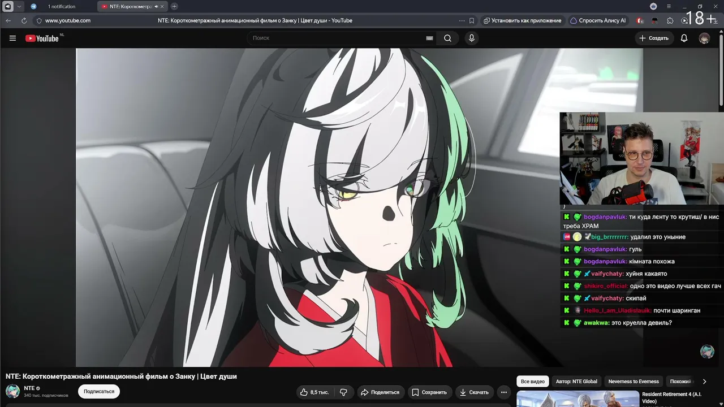Click the www.youtube.com address bar
The image size is (724, 407).
tap(67, 20)
